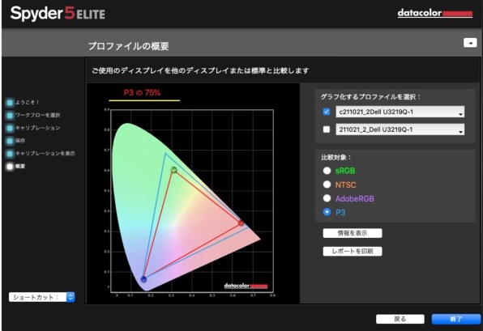Click the NTSC label text

click(x=345, y=185)
